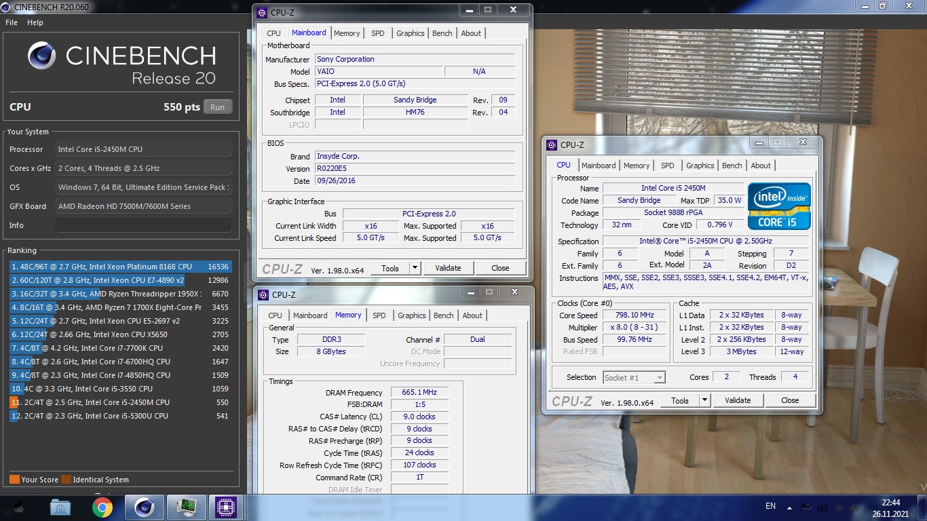Expand Tools dropdown arrow in Mainboard window
The height and width of the screenshot is (521, 927).
[x=415, y=268]
